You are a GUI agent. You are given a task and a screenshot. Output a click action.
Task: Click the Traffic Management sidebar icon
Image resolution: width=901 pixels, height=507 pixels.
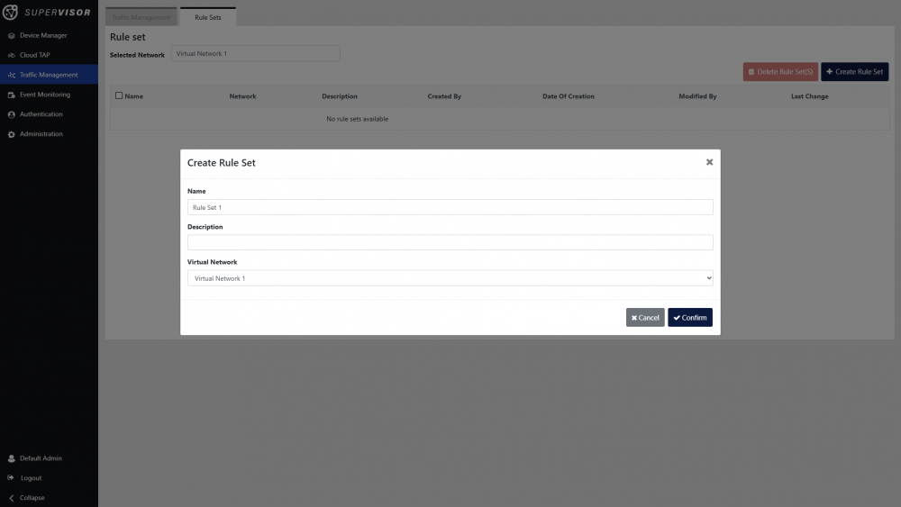11,75
